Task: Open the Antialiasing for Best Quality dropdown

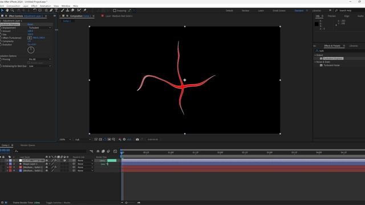Action: pyautogui.click(x=39, y=66)
